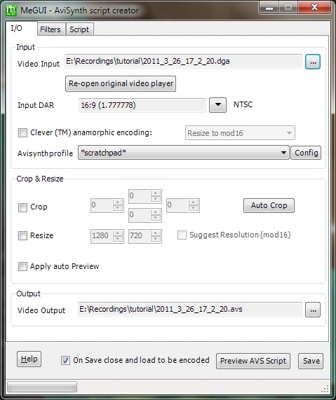Switch to the Filters tab
336x400 pixels.
[x=51, y=29]
